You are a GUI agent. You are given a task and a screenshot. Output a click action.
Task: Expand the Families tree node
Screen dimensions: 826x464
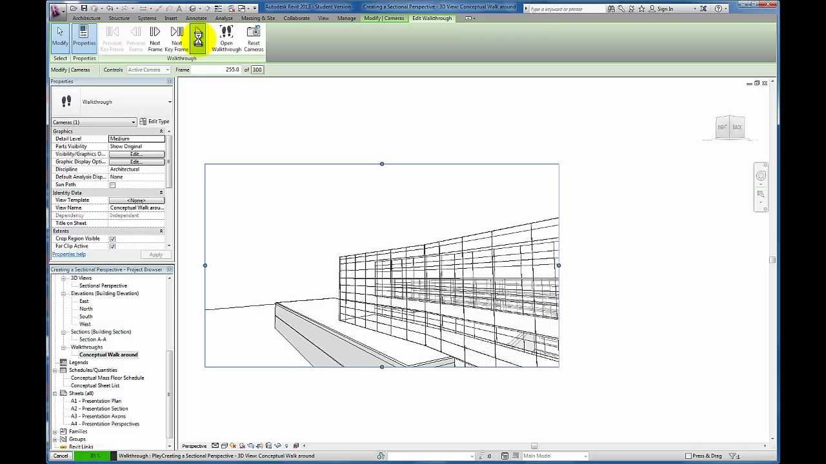click(55, 431)
